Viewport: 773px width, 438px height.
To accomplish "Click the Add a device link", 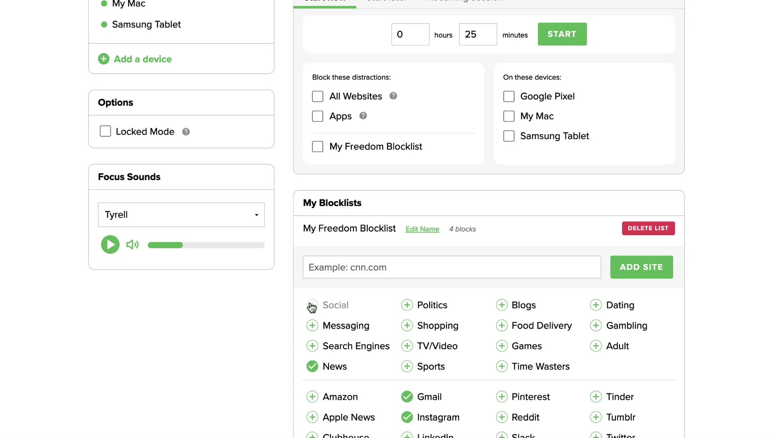I will tap(143, 59).
